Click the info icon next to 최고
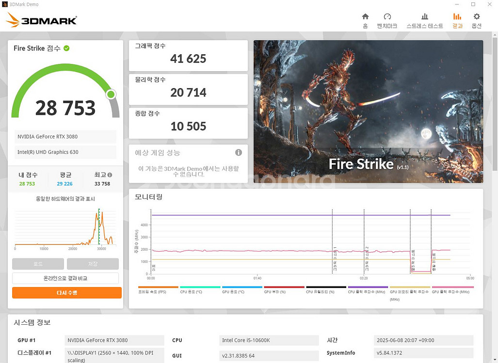Image resolution: width=498 pixels, height=363 pixels. [110, 175]
